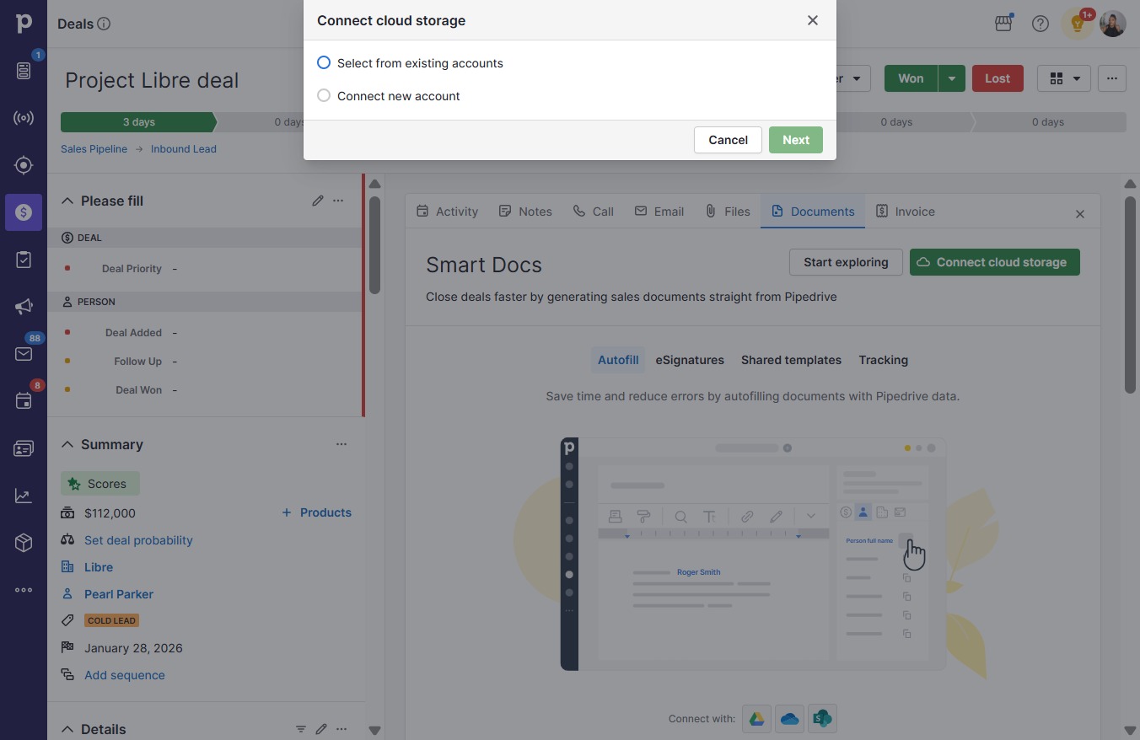Mark the deal as Lost
Viewport: 1140px width, 740px height.
pyautogui.click(x=997, y=78)
